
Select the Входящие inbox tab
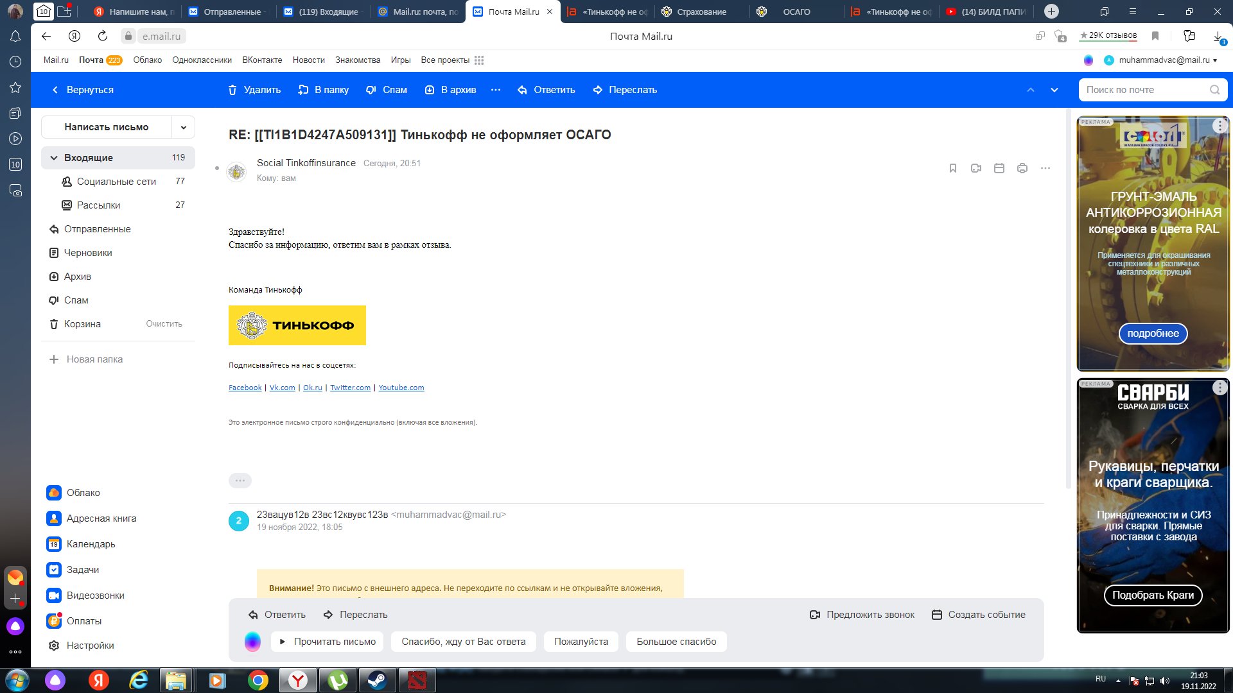tap(89, 157)
